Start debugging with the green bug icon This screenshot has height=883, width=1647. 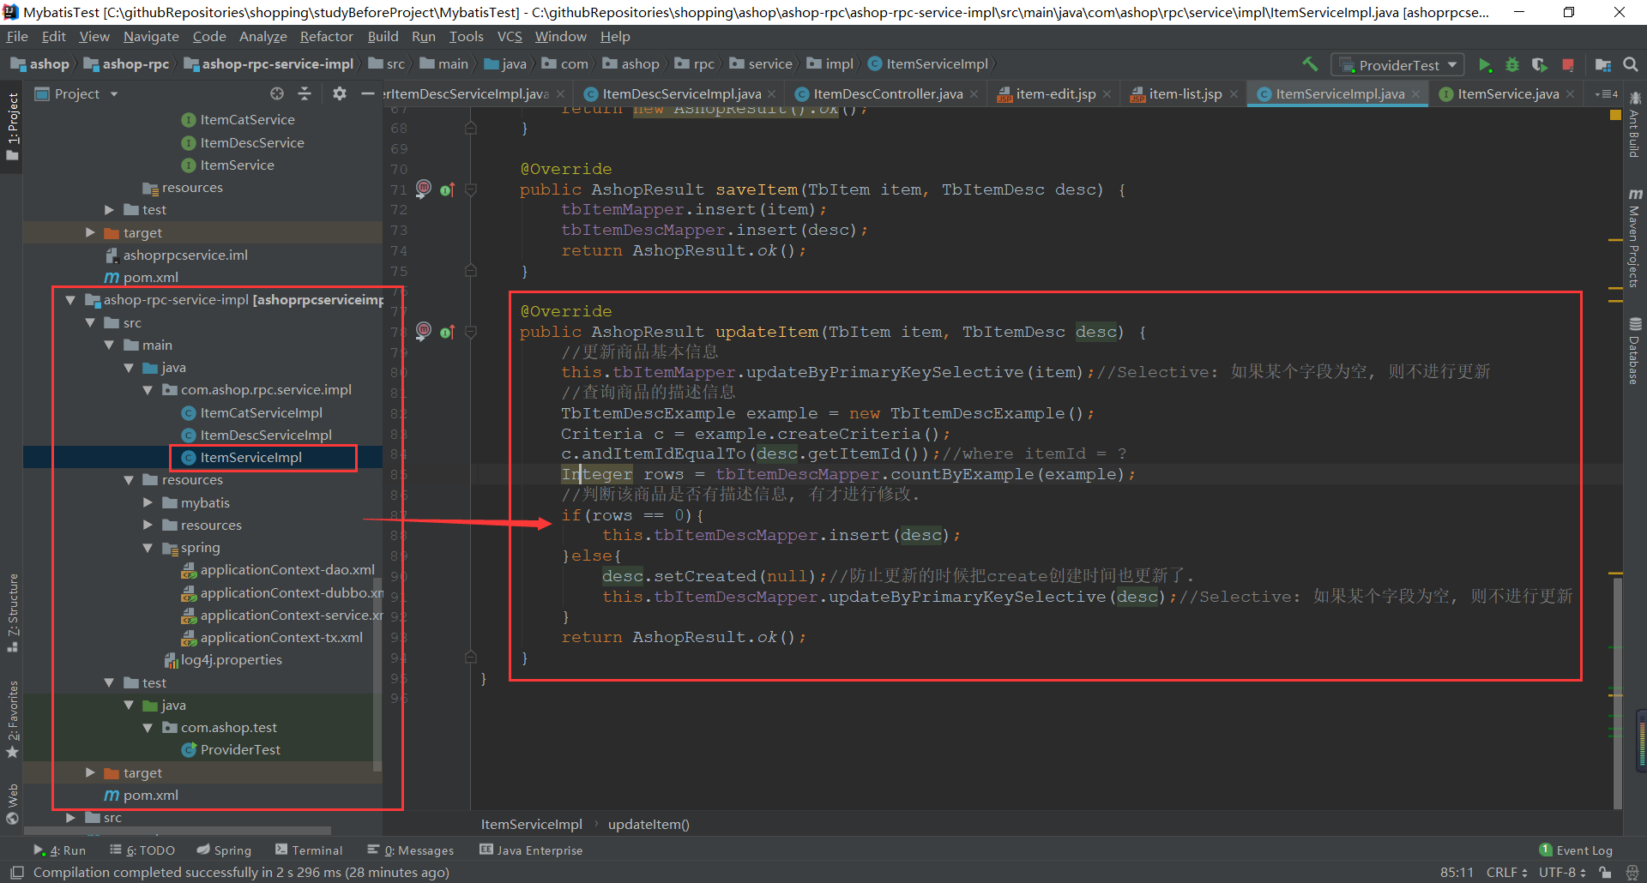point(1512,65)
